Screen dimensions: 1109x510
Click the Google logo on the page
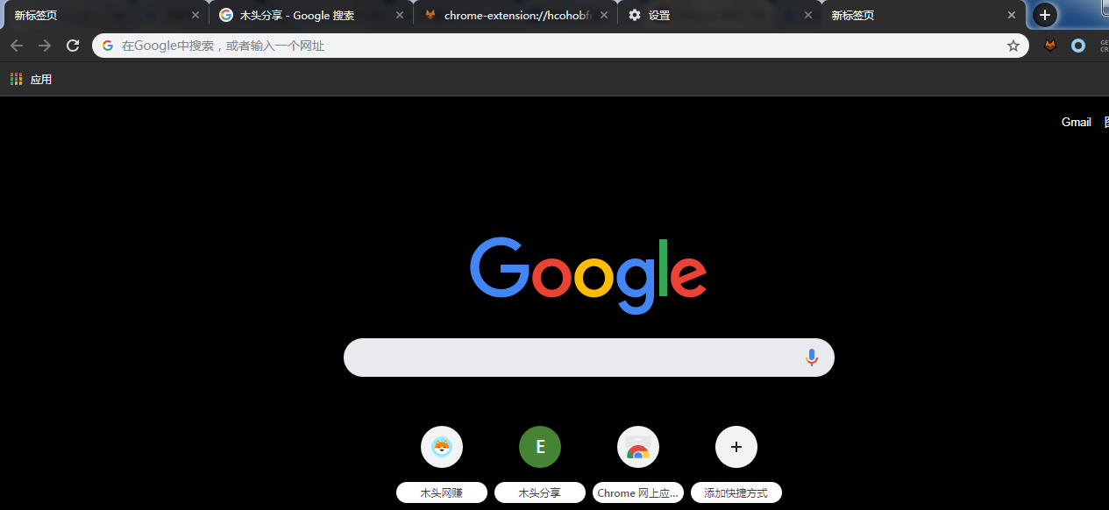tap(588, 275)
